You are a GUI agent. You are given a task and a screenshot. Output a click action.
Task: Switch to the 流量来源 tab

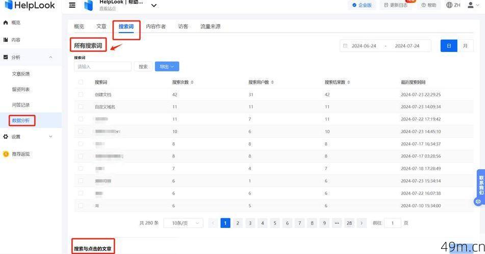(210, 27)
